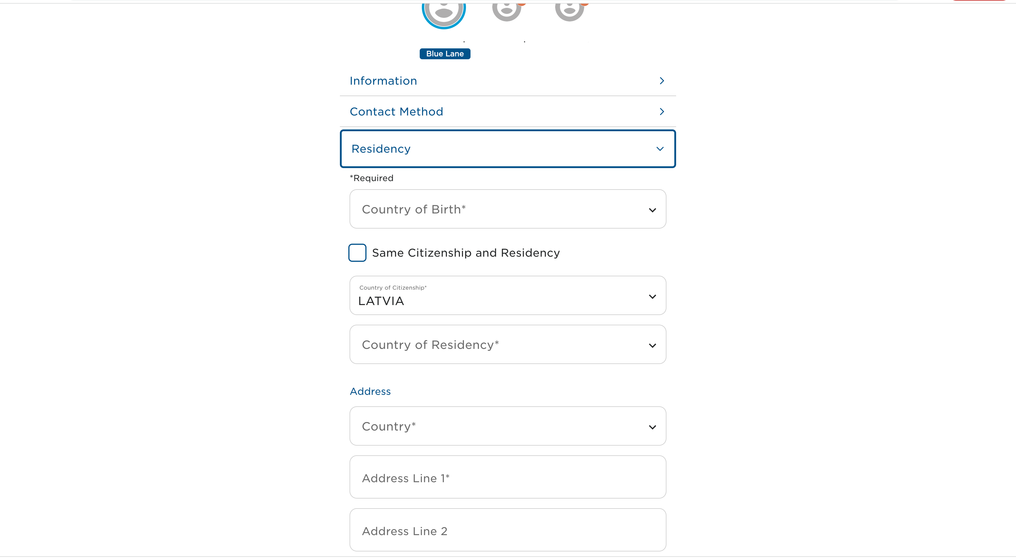Click the second passenger avatar icon
Viewport: 1016px width, 559px height.
(x=507, y=10)
